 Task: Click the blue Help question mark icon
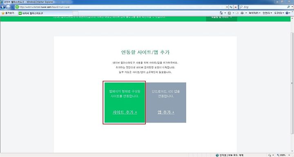coord(287,13)
